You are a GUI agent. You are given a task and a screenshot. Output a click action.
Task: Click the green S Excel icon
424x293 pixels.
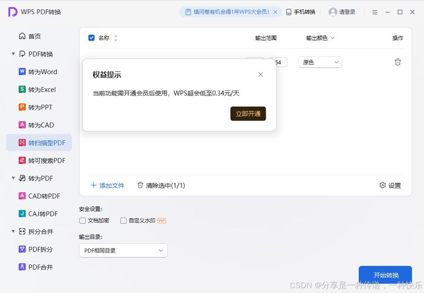pos(22,89)
